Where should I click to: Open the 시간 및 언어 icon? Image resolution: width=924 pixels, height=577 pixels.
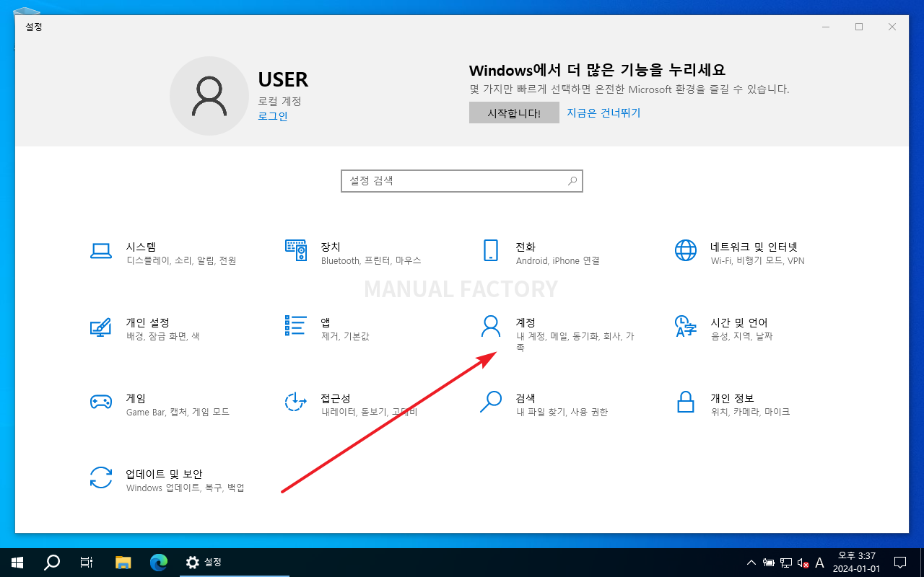(686, 326)
